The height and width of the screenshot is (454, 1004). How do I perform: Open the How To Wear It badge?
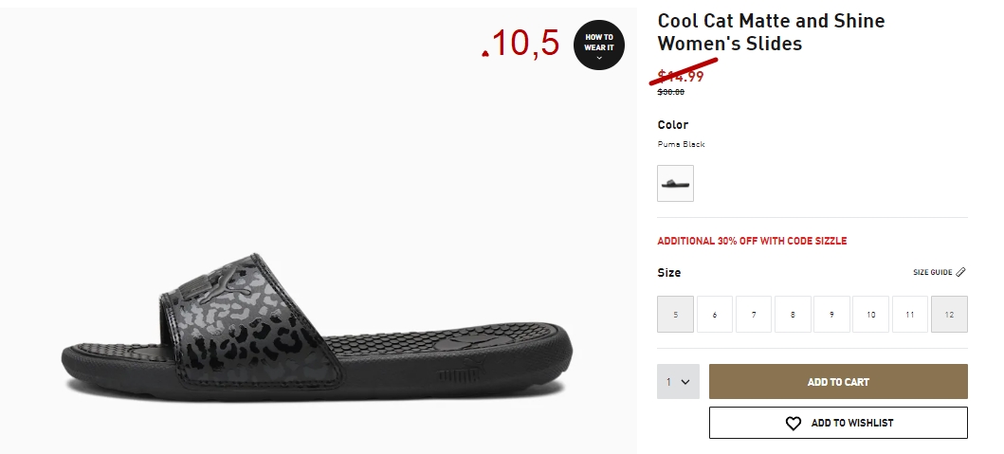[x=598, y=45]
